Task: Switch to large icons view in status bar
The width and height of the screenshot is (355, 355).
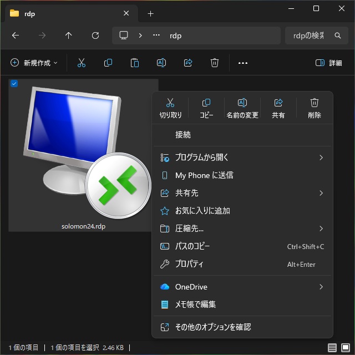Action: (x=346, y=348)
